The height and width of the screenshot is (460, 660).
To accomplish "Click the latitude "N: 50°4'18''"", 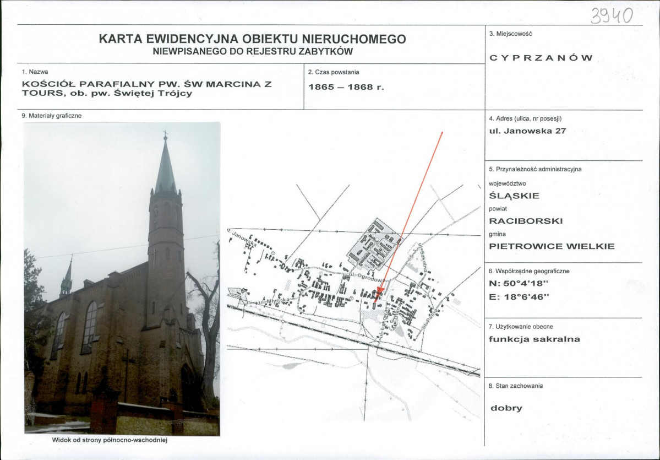I will pos(519,284).
